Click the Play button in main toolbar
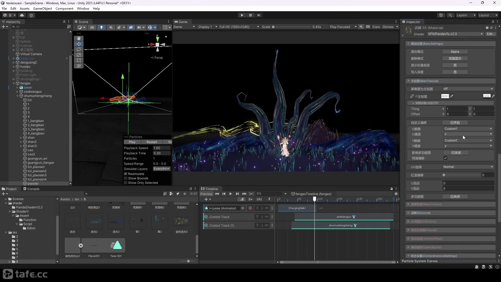This screenshot has width=501, height=282. pyautogui.click(x=242, y=15)
